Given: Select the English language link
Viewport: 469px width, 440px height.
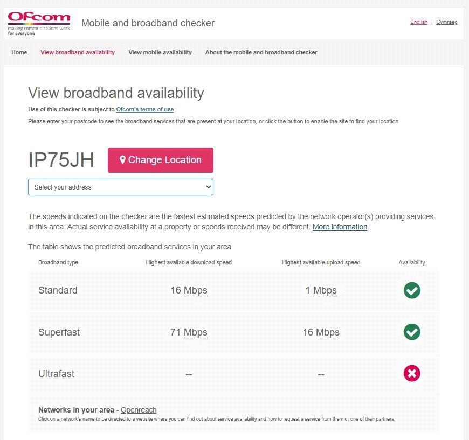Looking at the screenshot, I should [x=419, y=22].
